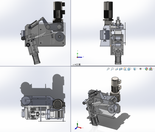Expand the Hide/Show Items dropdown arrow
Image resolution: width=155 pixels, height=132 pixels.
tap(143, 69)
